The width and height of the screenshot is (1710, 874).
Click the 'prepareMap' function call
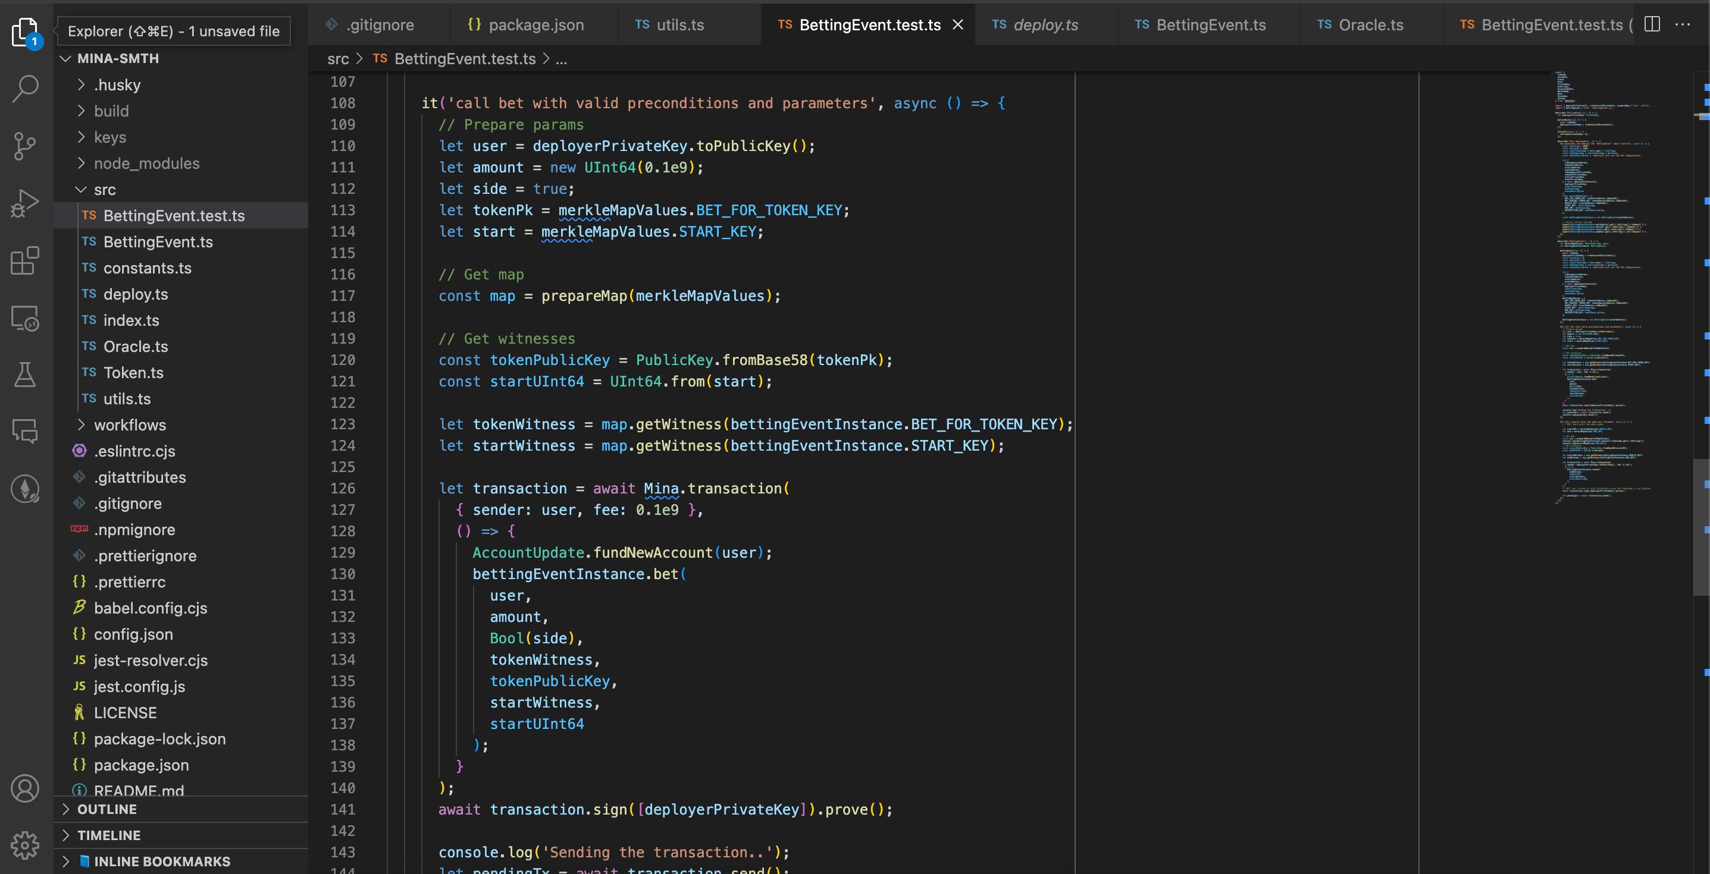tap(584, 295)
